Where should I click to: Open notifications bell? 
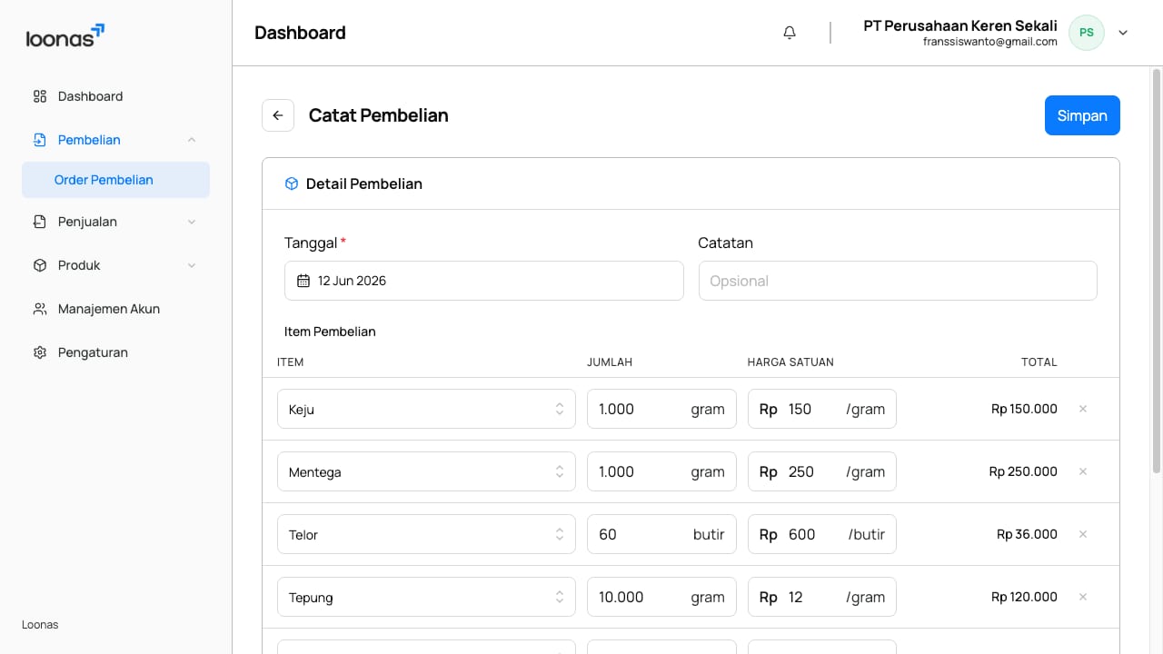click(x=790, y=33)
